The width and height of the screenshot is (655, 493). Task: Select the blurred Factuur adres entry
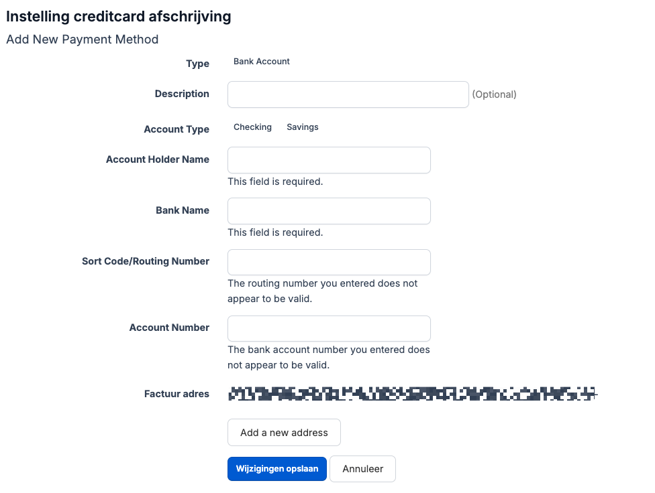[x=412, y=394]
